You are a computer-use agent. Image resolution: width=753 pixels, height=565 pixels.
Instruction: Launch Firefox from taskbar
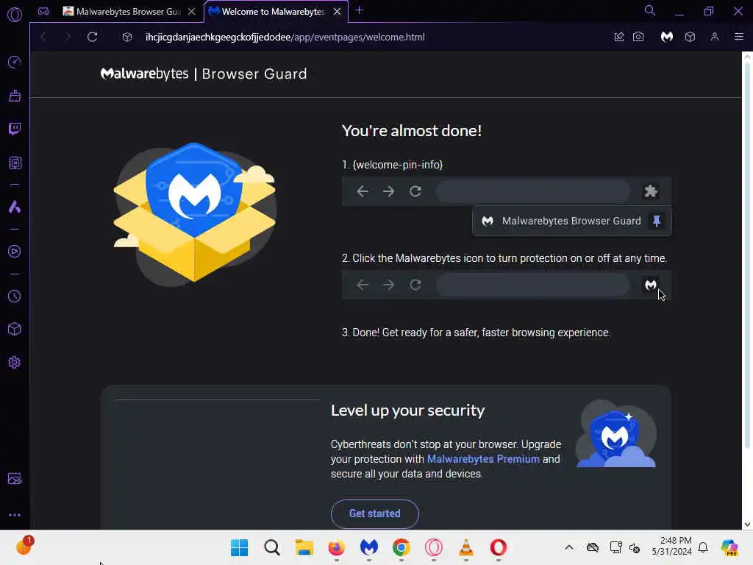pyautogui.click(x=337, y=547)
